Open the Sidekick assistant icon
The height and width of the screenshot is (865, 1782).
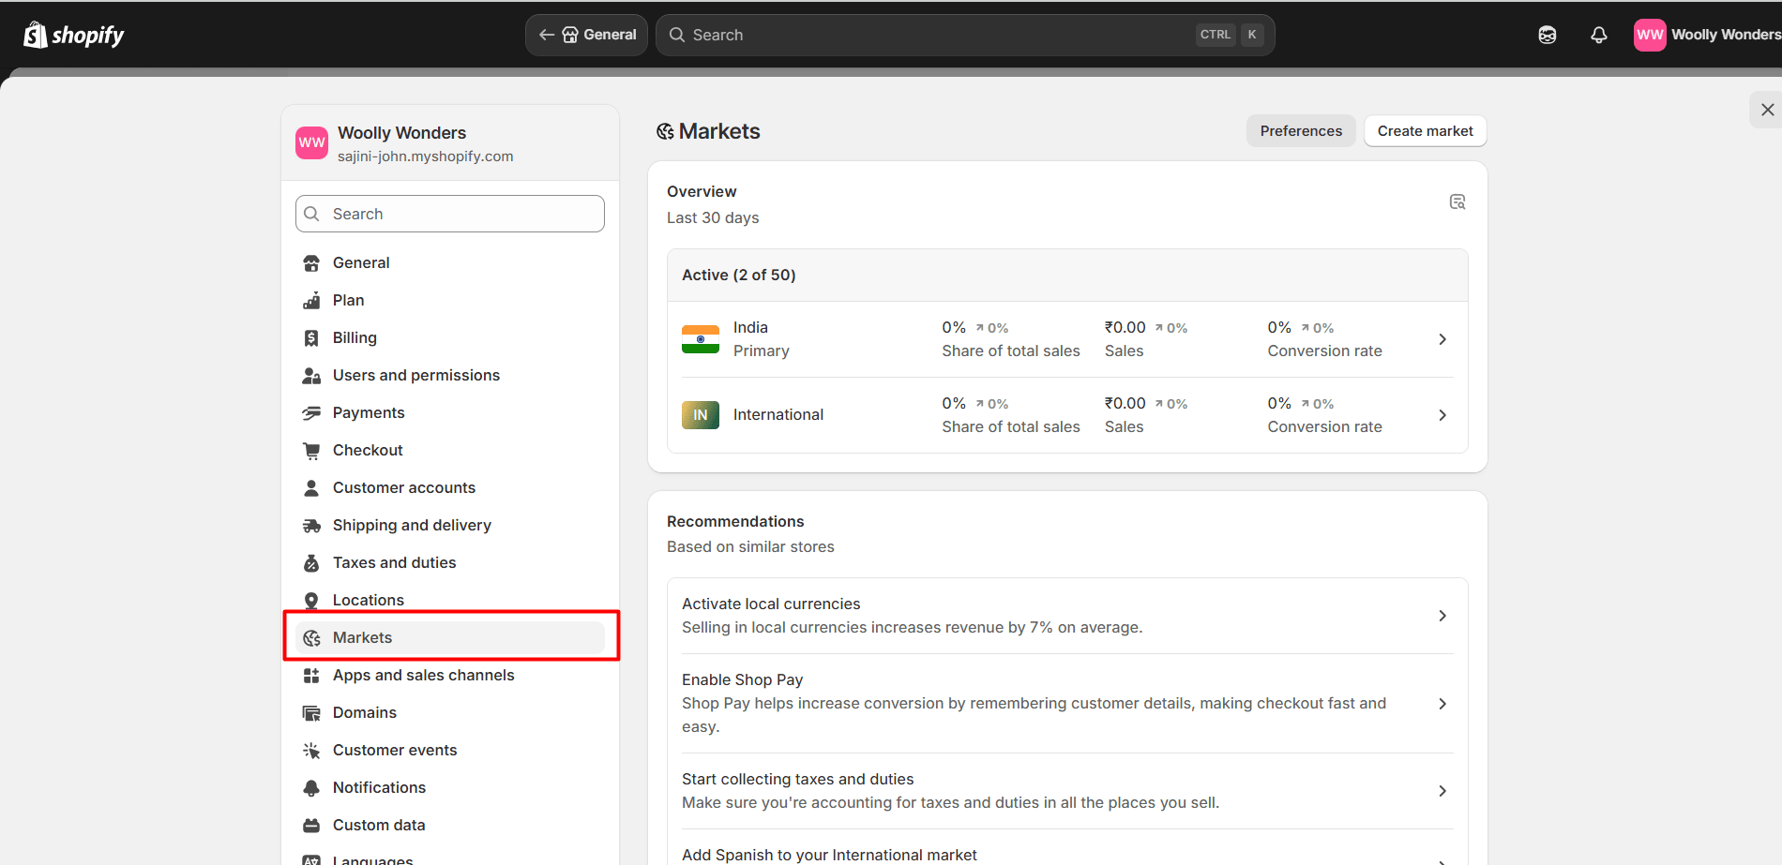point(1548,35)
